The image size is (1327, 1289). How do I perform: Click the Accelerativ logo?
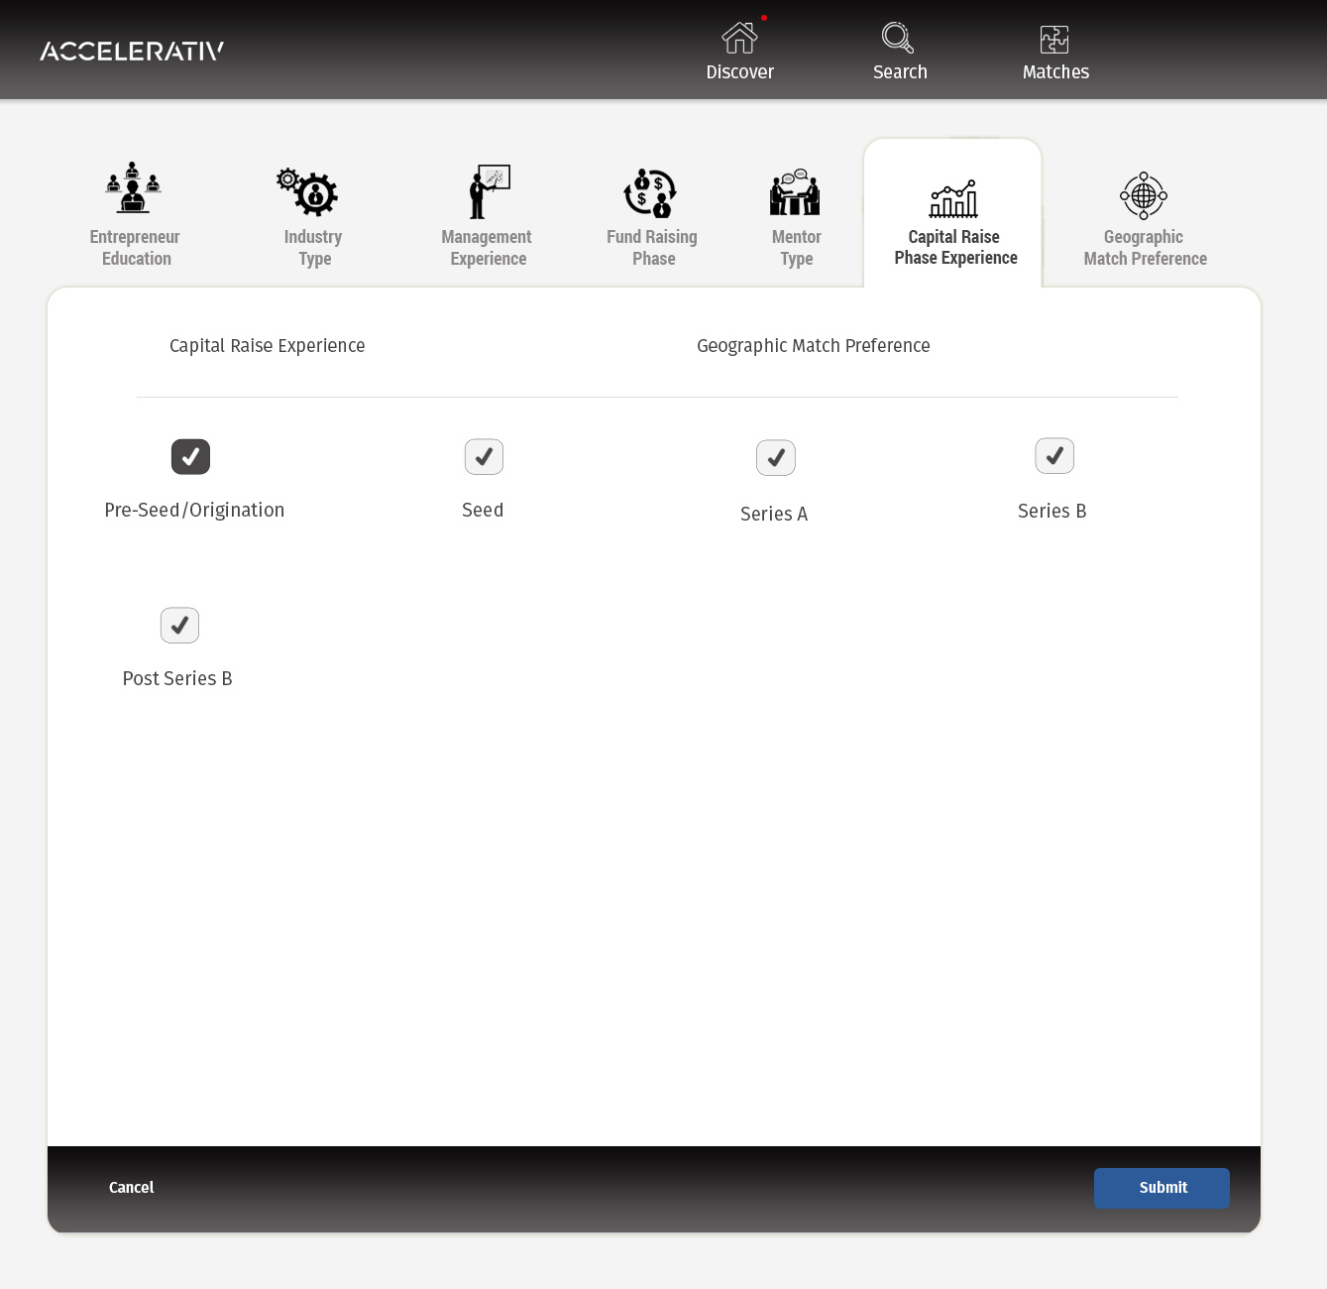132,51
